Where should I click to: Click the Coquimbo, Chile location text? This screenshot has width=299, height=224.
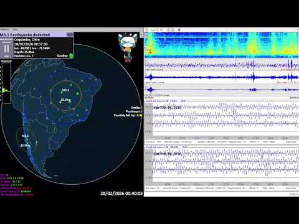pyautogui.click(x=27, y=40)
